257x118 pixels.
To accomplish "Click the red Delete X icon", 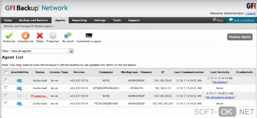I will click(x=40, y=35).
